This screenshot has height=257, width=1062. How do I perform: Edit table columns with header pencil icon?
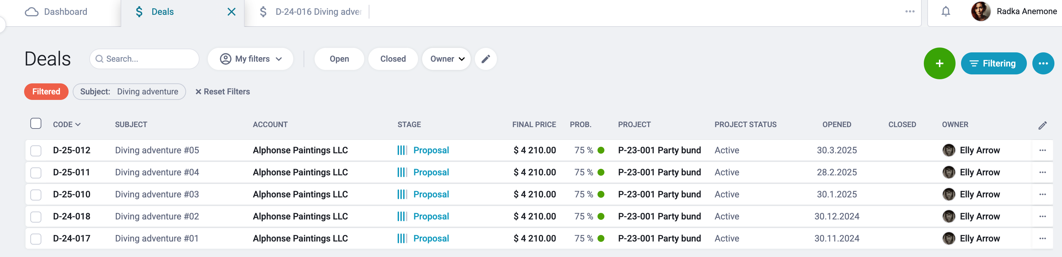(x=1042, y=125)
